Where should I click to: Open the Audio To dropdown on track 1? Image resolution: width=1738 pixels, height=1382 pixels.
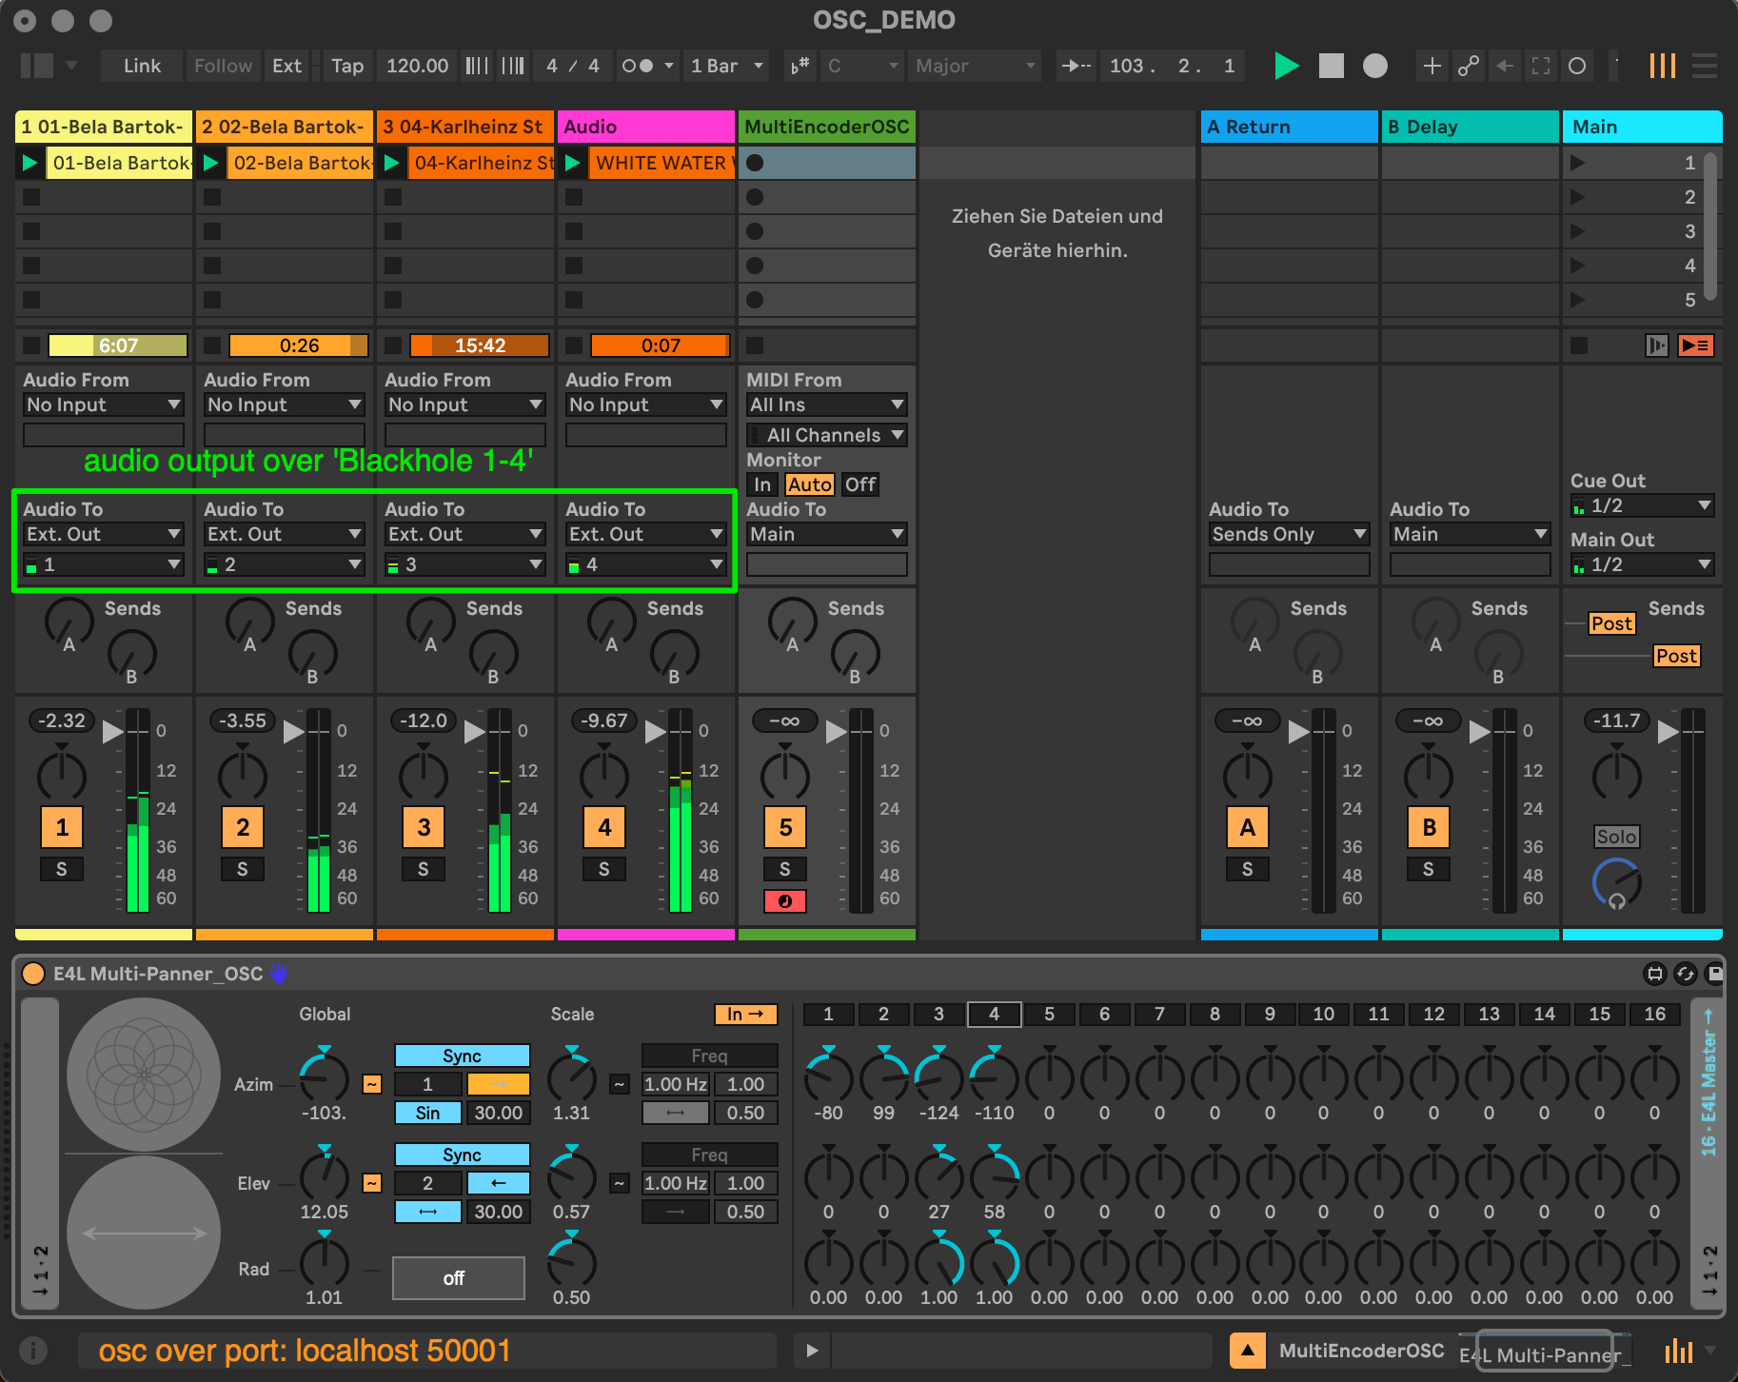(x=102, y=534)
